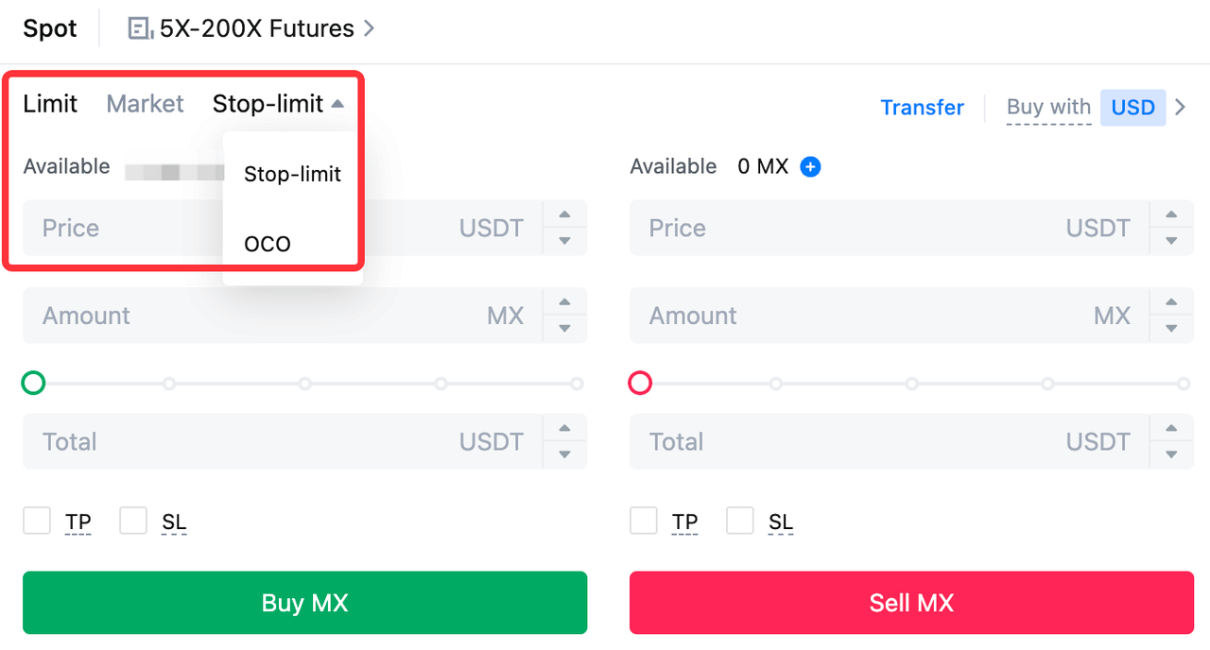Image resolution: width=1210 pixels, height=650 pixels.
Task: Increase the buy Amount with the up arrow
Action: [x=565, y=303]
